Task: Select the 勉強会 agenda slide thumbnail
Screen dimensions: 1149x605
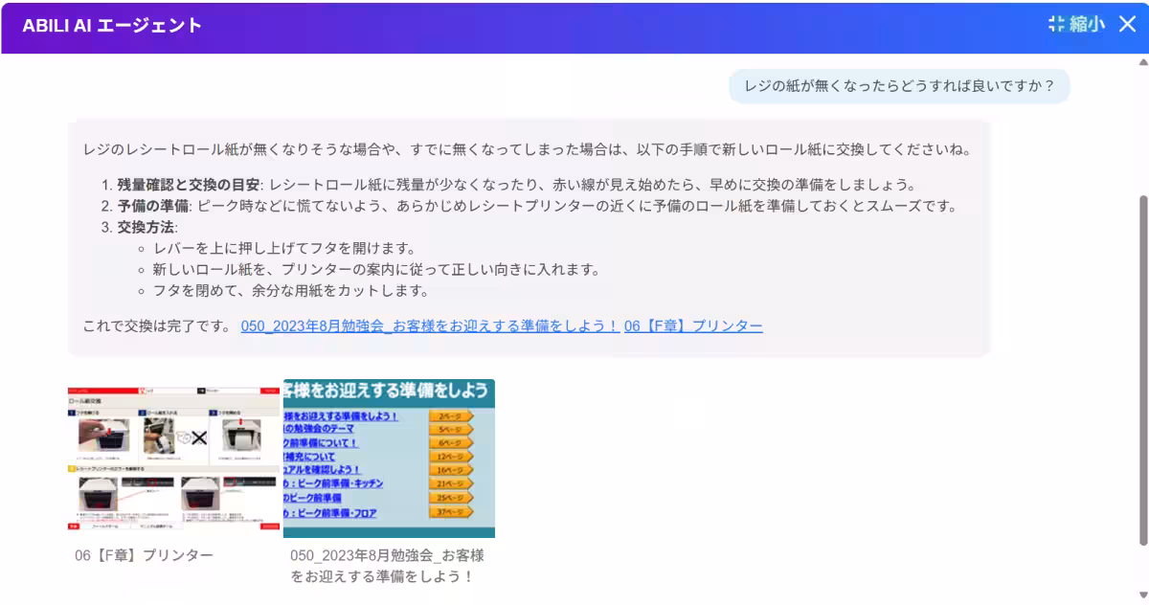Action: (x=388, y=457)
